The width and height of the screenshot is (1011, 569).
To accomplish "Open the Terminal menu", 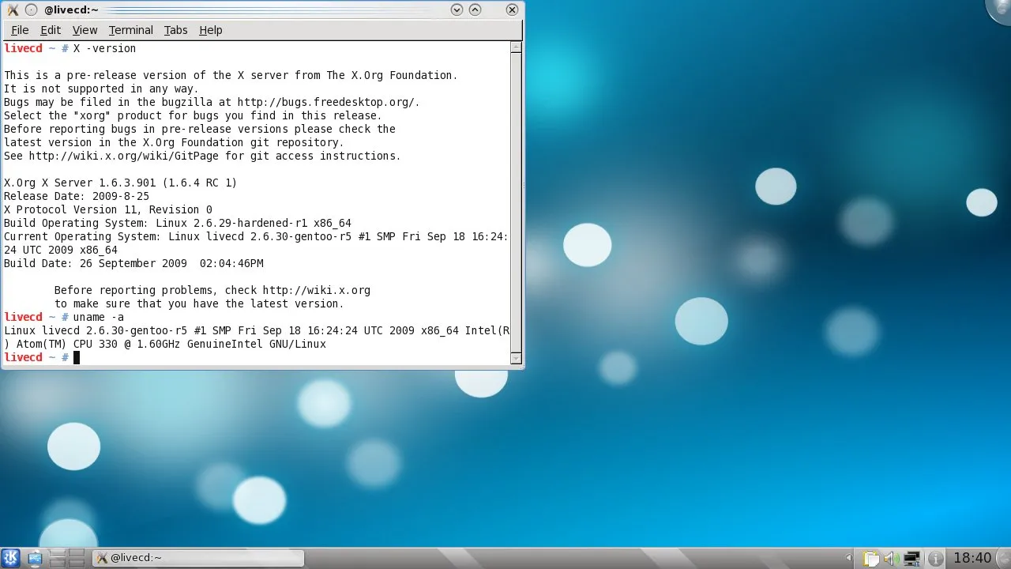I will coord(130,30).
